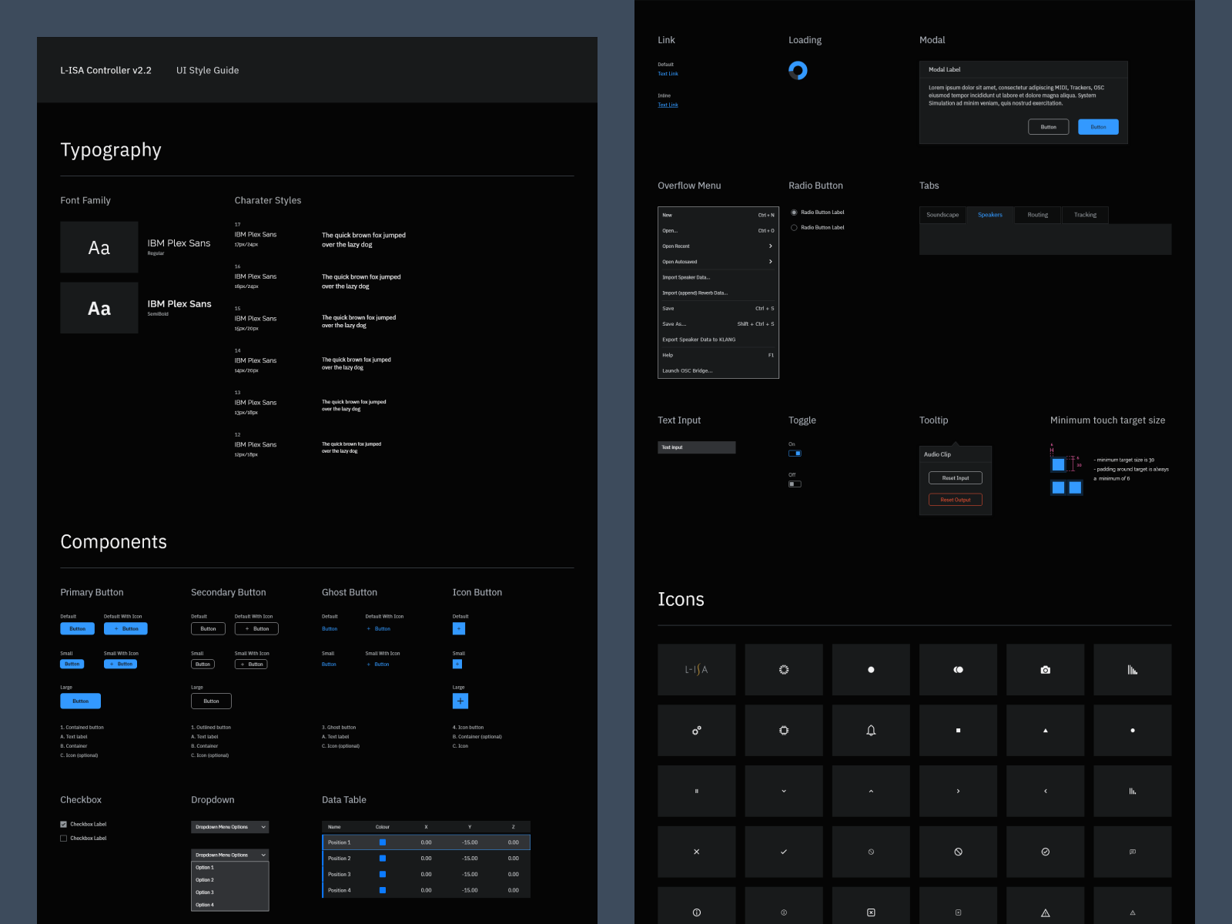
Task: Click the UI Style Guide header label
Action: tap(207, 70)
